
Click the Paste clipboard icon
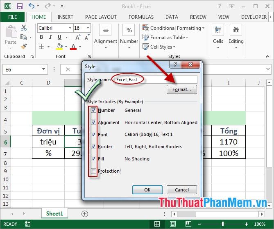(11, 31)
